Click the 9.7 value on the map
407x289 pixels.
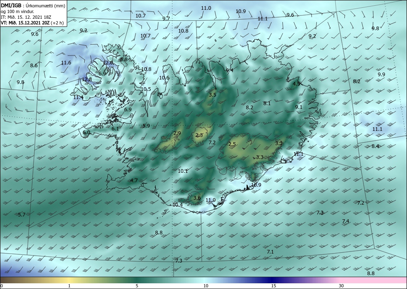pyautogui.click(x=166, y=18)
